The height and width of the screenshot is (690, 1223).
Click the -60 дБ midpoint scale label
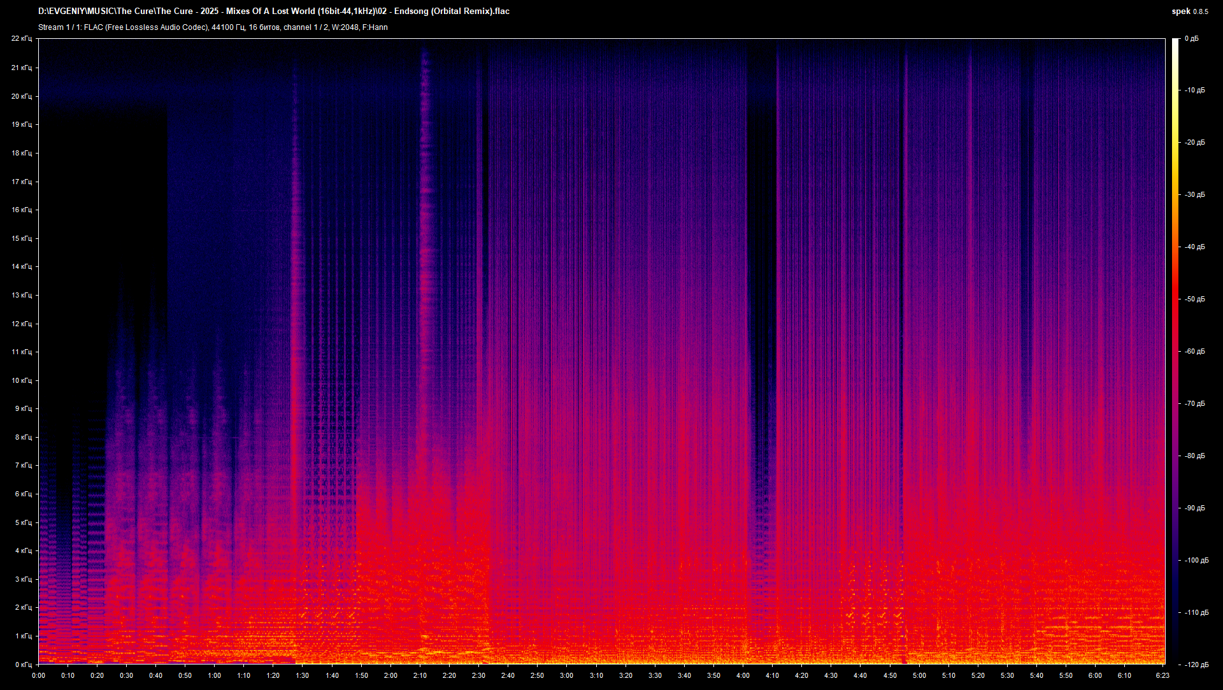[1195, 350]
